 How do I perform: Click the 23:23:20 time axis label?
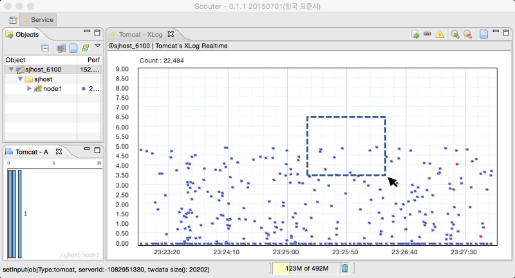coord(167,252)
